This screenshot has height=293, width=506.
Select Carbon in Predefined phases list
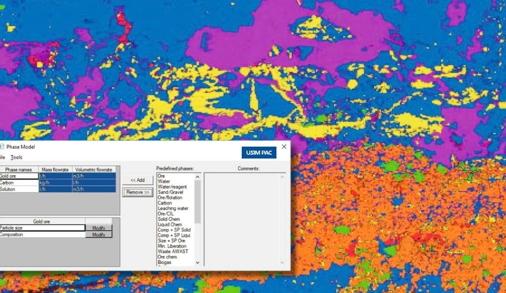(164, 203)
